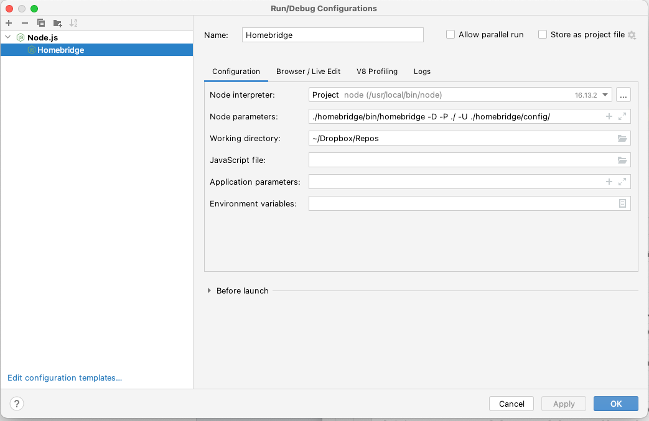
Task: Collapse the Node.js tree group
Action: pos(8,37)
